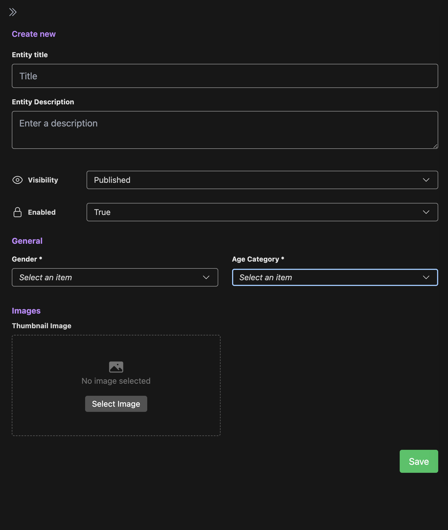Screen dimensions: 448x530
Task: Click the Select Image button
Action: click(116, 404)
